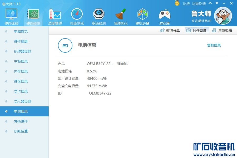Open the 性能测试 gauge icon
This screenshot has width=237, height=158.
[x=77, y=15]
